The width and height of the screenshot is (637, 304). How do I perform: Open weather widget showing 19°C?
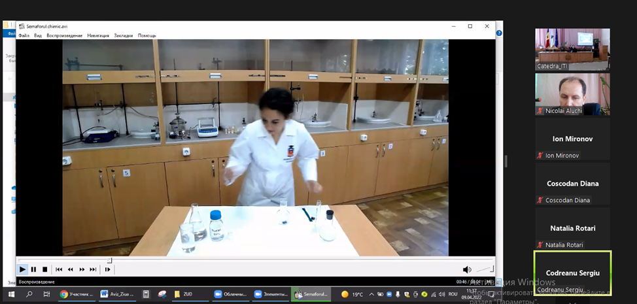(352, 294)
